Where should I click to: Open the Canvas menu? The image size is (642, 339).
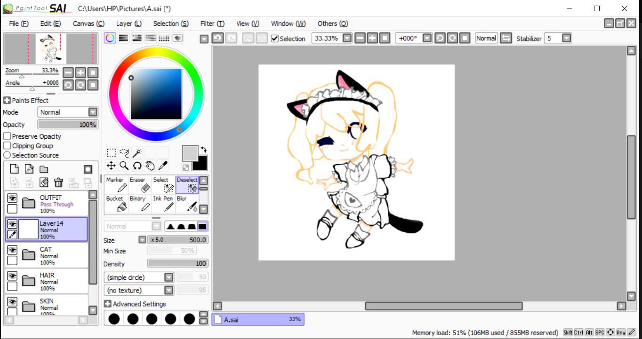(x=88, y=24)
